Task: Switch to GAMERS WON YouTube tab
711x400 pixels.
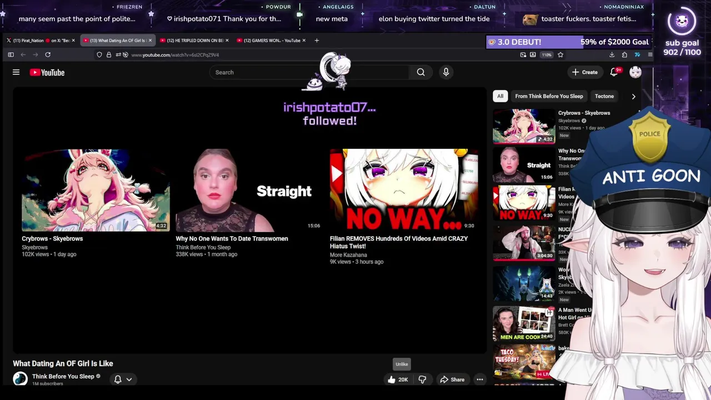Action: tap(271, 40)
